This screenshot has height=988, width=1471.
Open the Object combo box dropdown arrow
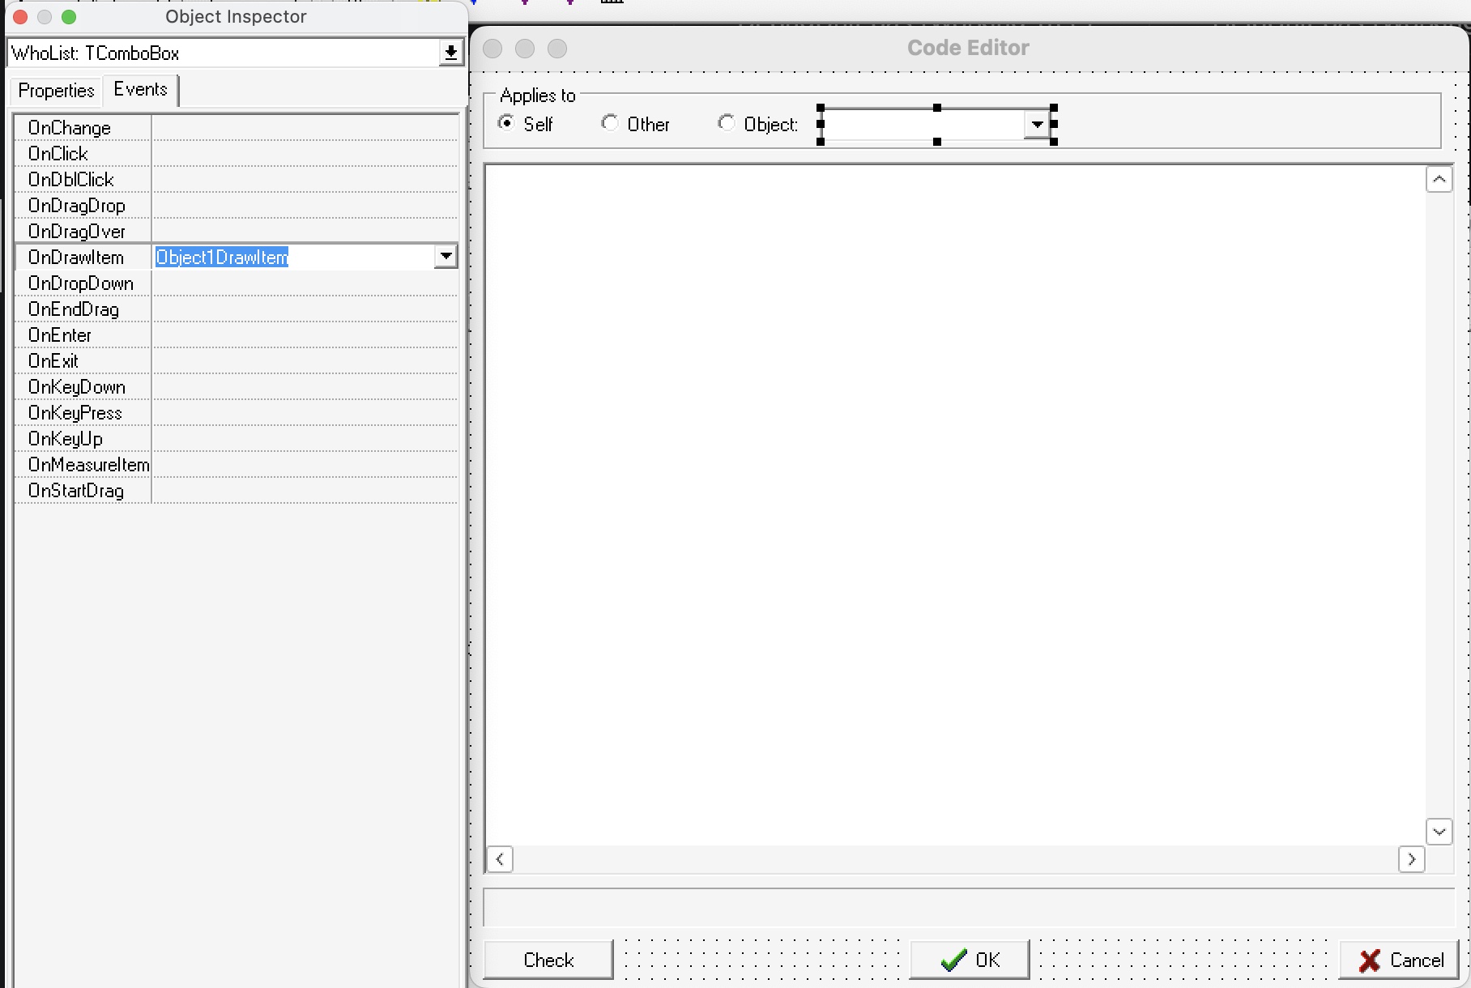point(1036,125)
